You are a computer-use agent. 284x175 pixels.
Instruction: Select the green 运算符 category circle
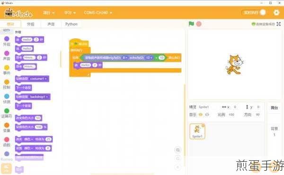coord(7,111)
